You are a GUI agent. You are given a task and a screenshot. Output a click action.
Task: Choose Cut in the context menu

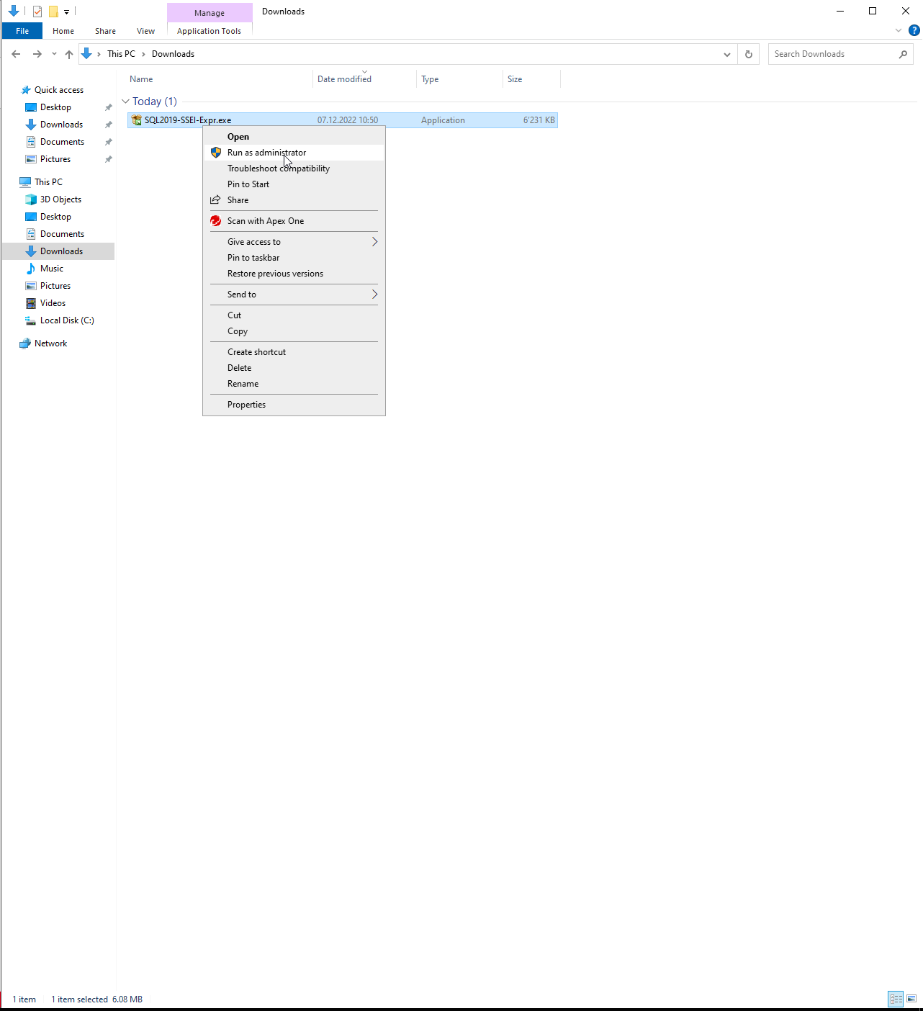click(x=294, y=315)
